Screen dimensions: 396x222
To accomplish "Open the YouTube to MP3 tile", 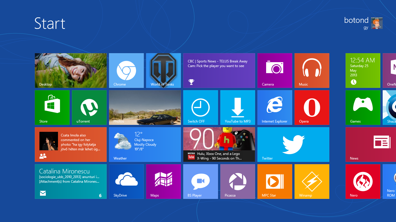I will [238, 108].
